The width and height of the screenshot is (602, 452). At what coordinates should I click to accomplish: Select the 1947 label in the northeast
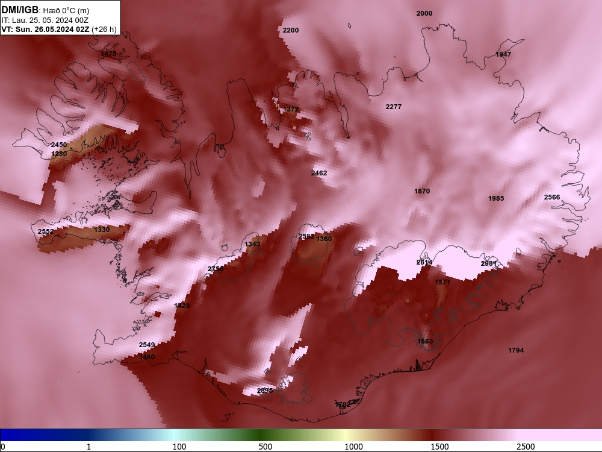point(503,54)
